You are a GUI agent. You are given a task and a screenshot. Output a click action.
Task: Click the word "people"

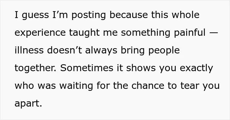[164, 50]
